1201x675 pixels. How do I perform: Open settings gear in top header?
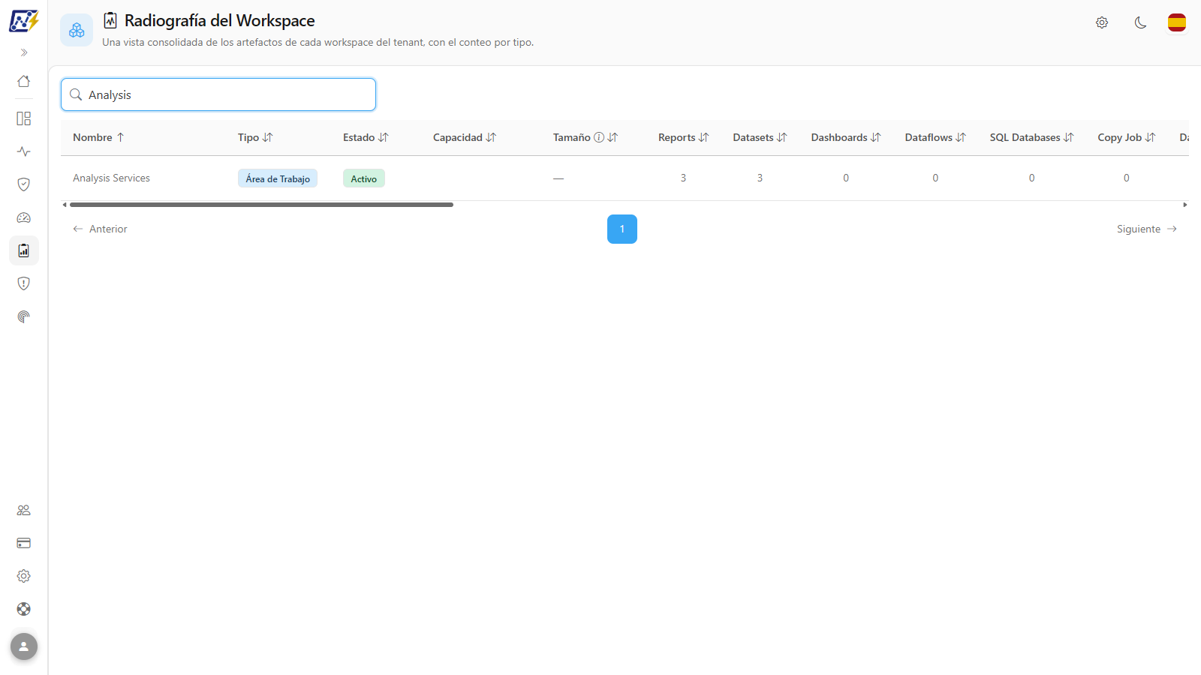1102,22
